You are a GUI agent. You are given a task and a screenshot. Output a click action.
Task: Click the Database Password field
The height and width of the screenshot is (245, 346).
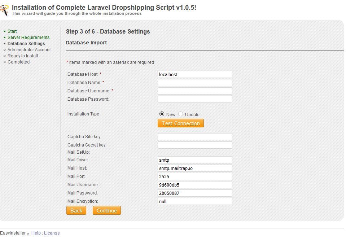click(195, 99)
